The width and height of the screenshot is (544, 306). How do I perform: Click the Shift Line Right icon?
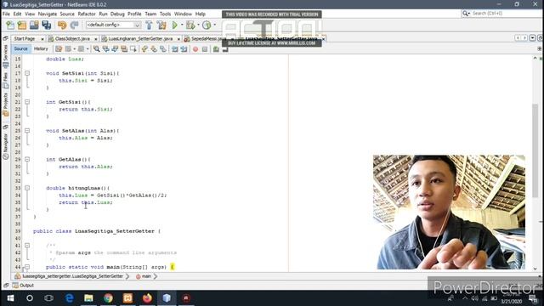(184, 49)
